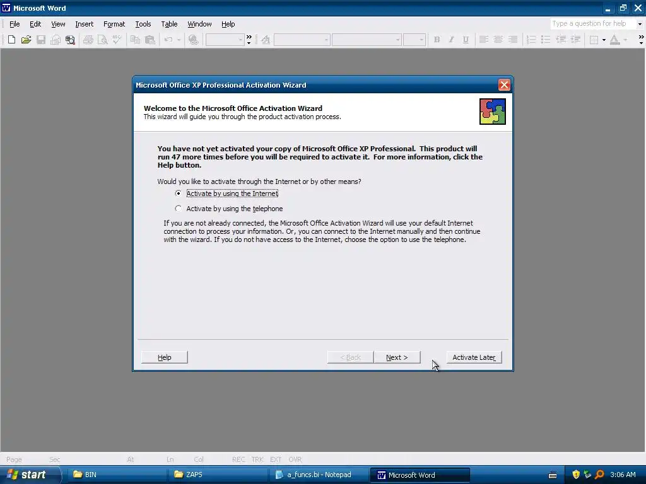Click the E-mail envelope toolbar icon
The height and width of the screenshot is (484, 646).
56,40
